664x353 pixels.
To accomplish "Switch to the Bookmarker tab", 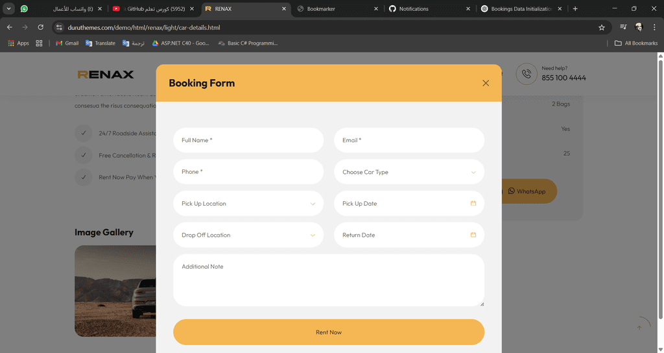I will pos(337,8).
